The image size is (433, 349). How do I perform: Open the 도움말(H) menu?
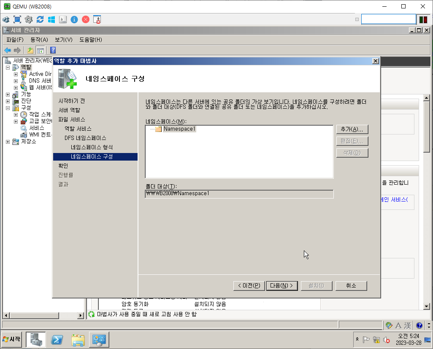[x=91, y=40]
